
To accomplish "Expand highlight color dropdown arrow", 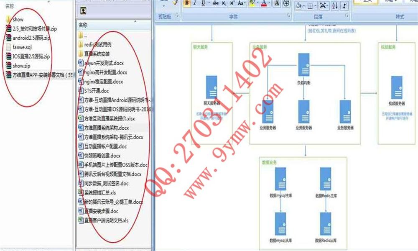I will pyautogui.click(x=258, y=3).
